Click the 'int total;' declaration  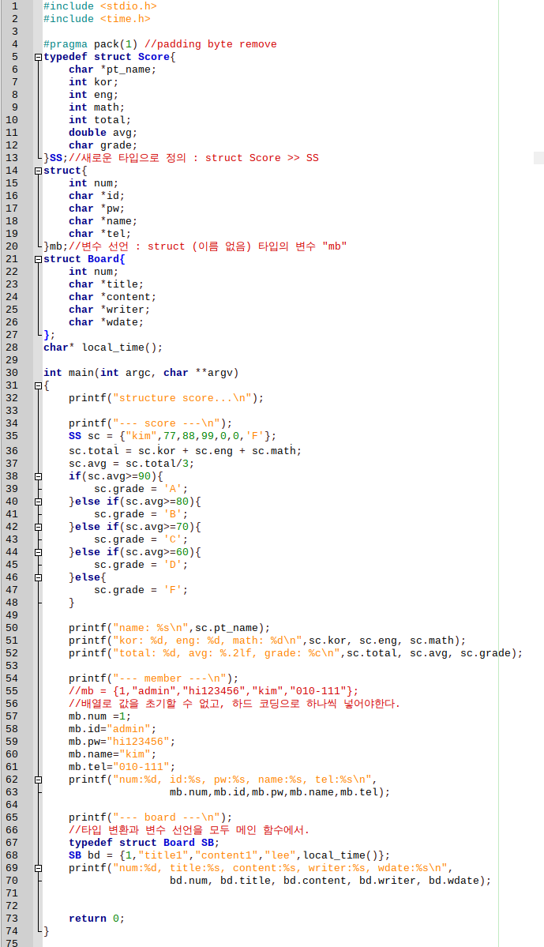pos(99,120)
